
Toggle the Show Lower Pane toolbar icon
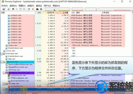tap(20, 9)
